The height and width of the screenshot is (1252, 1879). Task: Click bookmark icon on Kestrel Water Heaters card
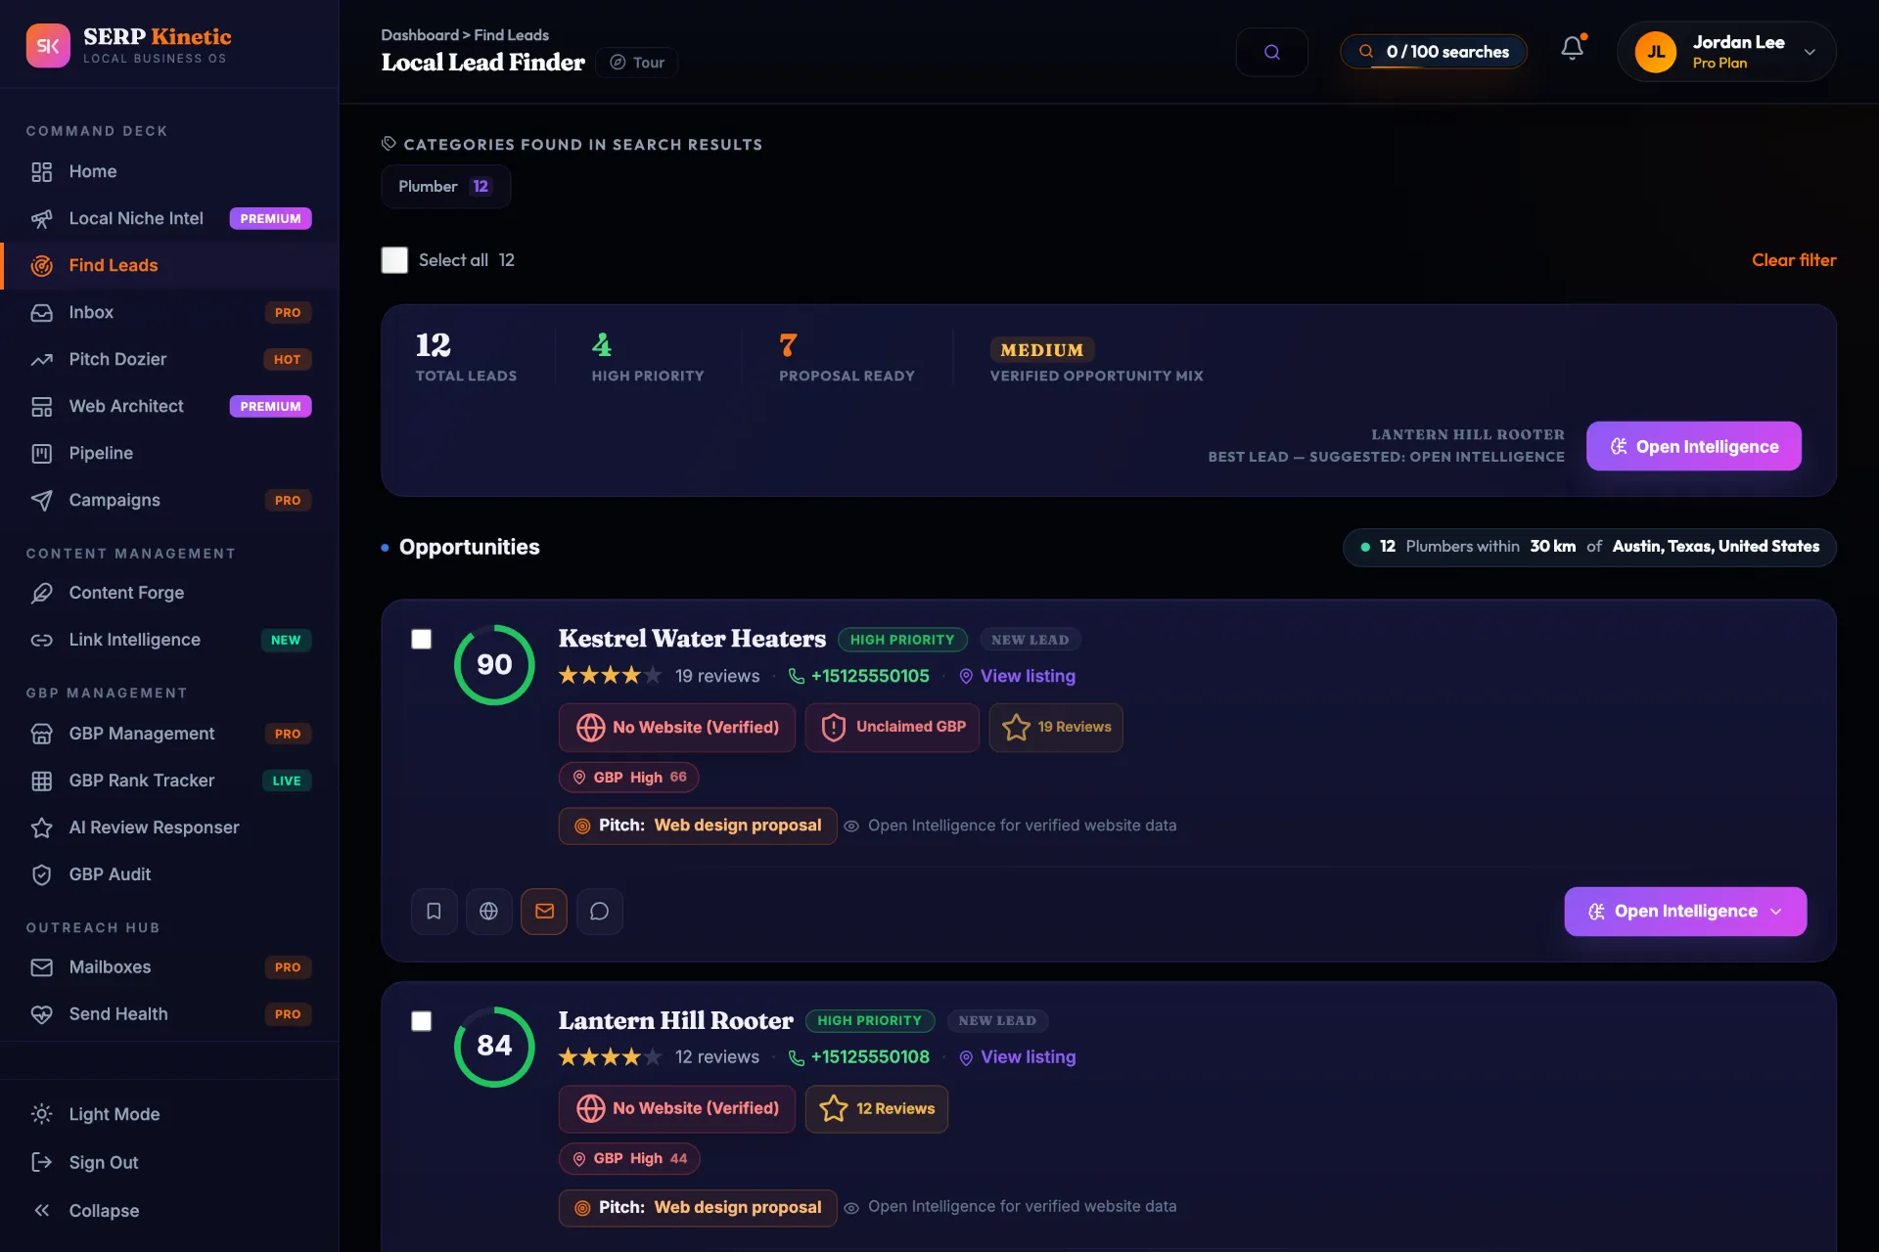coord(434,911)
